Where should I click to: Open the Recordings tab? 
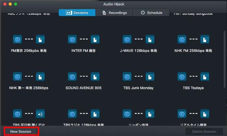tap(114, 13)
